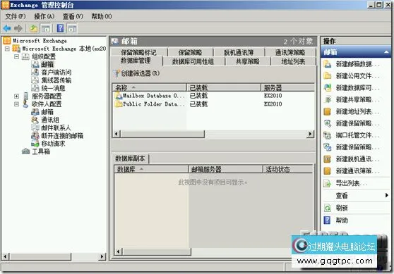Expand the 服务器配置 tree node
The image size is (394, 274).
[16, 96]
